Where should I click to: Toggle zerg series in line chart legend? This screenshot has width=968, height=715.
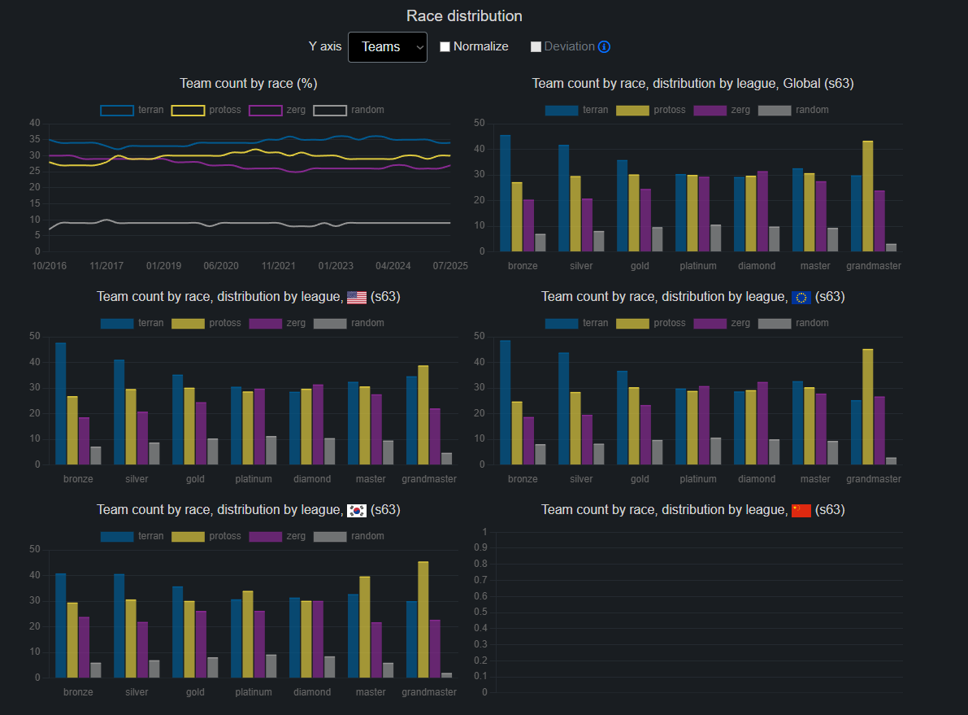click(277, 110)
